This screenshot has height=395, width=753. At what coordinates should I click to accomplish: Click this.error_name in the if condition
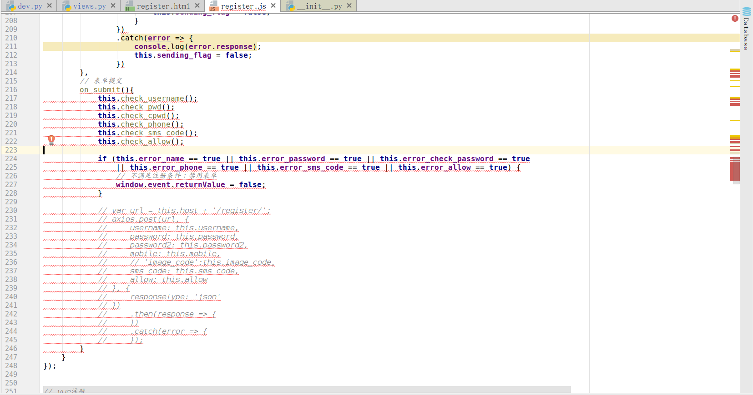[150, 159]
